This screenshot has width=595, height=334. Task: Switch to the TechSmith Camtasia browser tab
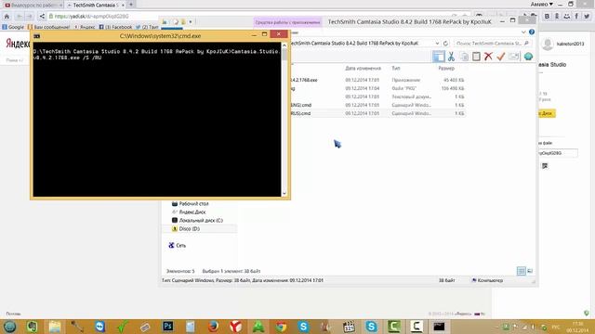pos(96,5)
